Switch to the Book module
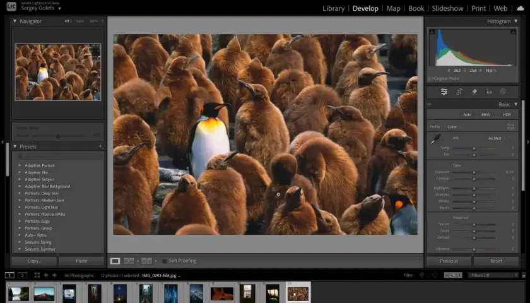This screenshot has height=303, width=530. tap(416, 8)
